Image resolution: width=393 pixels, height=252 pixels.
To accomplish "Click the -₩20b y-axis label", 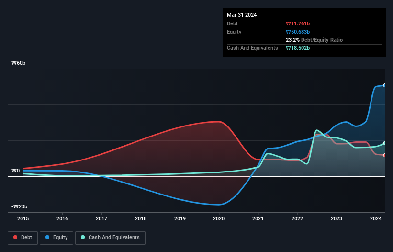I will pyautogui.click(x=19, y=206).
